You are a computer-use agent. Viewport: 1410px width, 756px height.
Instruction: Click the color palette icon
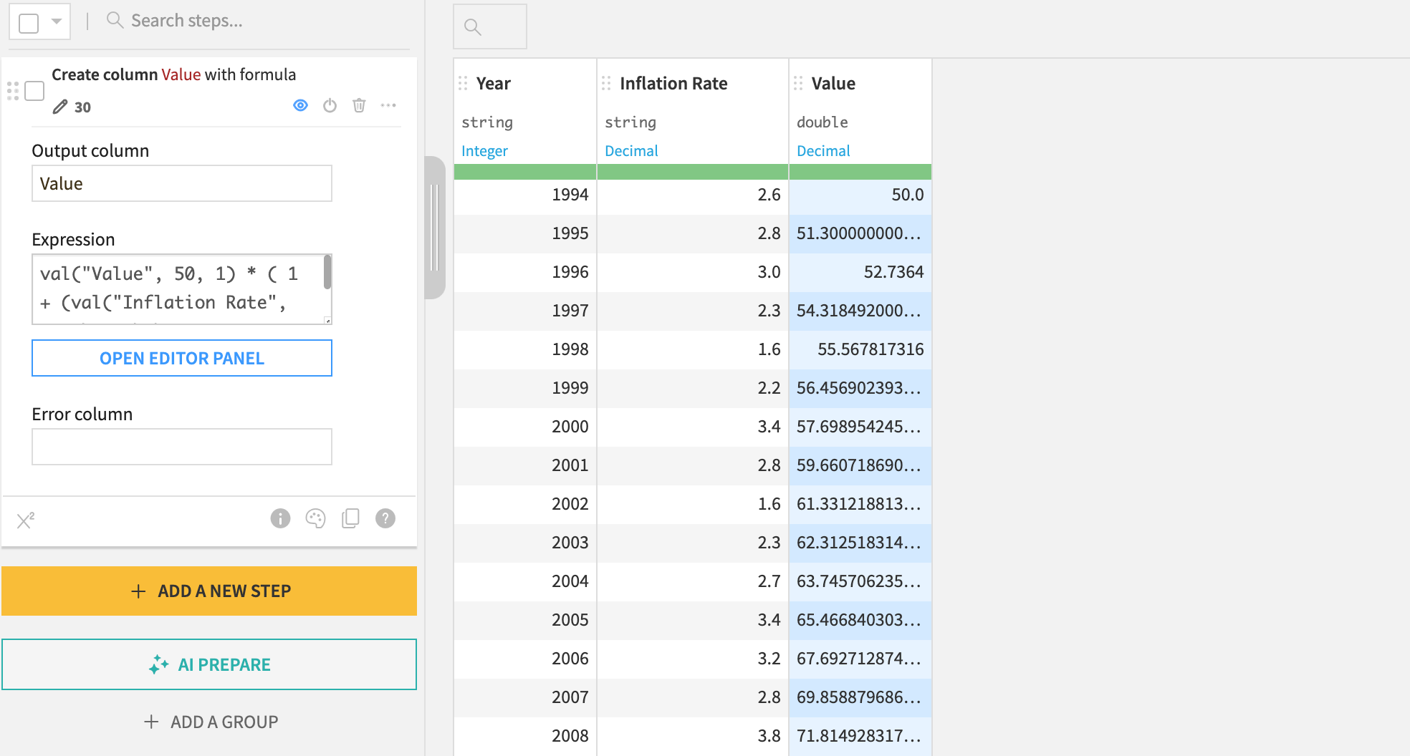315,518
